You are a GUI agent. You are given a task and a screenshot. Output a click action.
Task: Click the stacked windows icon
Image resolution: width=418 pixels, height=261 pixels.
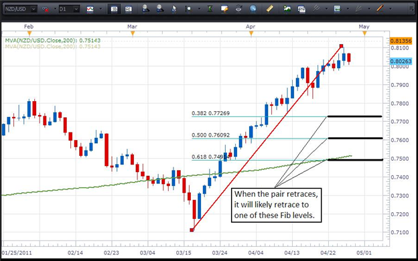[301, 9]
